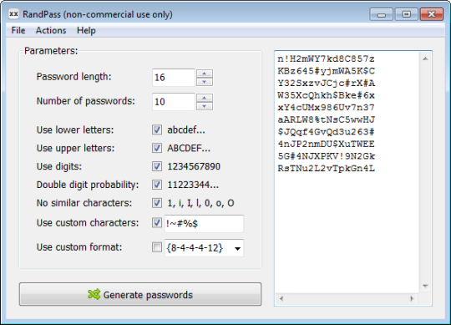Click the horizontal scrollbar right arrow
The height and width of the screenshot is (325, 451).
[x=412, y=298]
